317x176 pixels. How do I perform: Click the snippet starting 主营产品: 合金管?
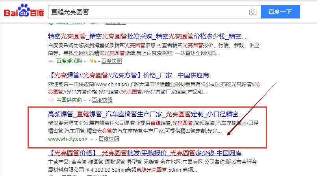(x=152, y=166)
